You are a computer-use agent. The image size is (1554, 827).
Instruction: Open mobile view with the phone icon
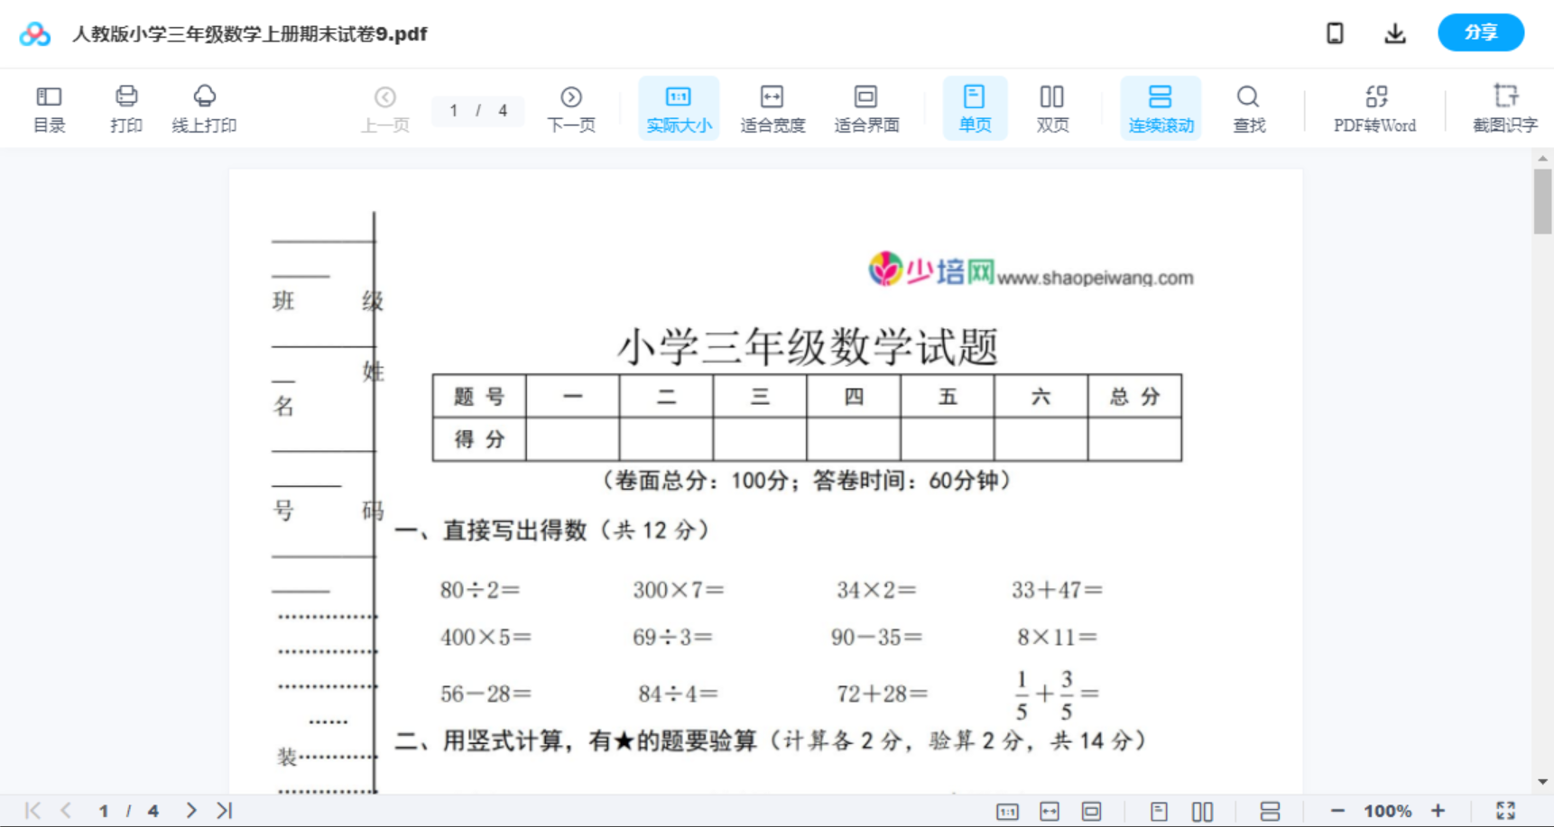coord(1335,32)
